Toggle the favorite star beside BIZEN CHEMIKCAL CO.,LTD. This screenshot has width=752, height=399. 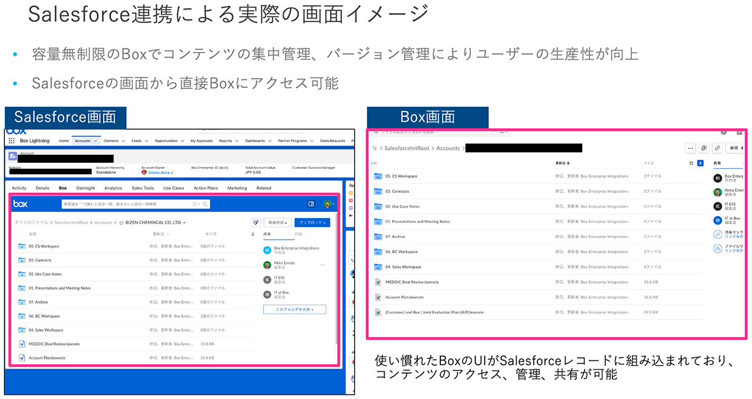[121, 223]
